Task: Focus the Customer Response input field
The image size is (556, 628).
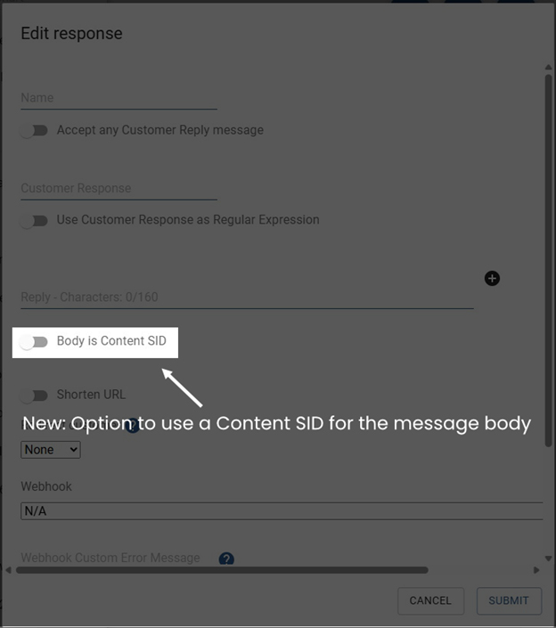Action: [x=119, y=188]
